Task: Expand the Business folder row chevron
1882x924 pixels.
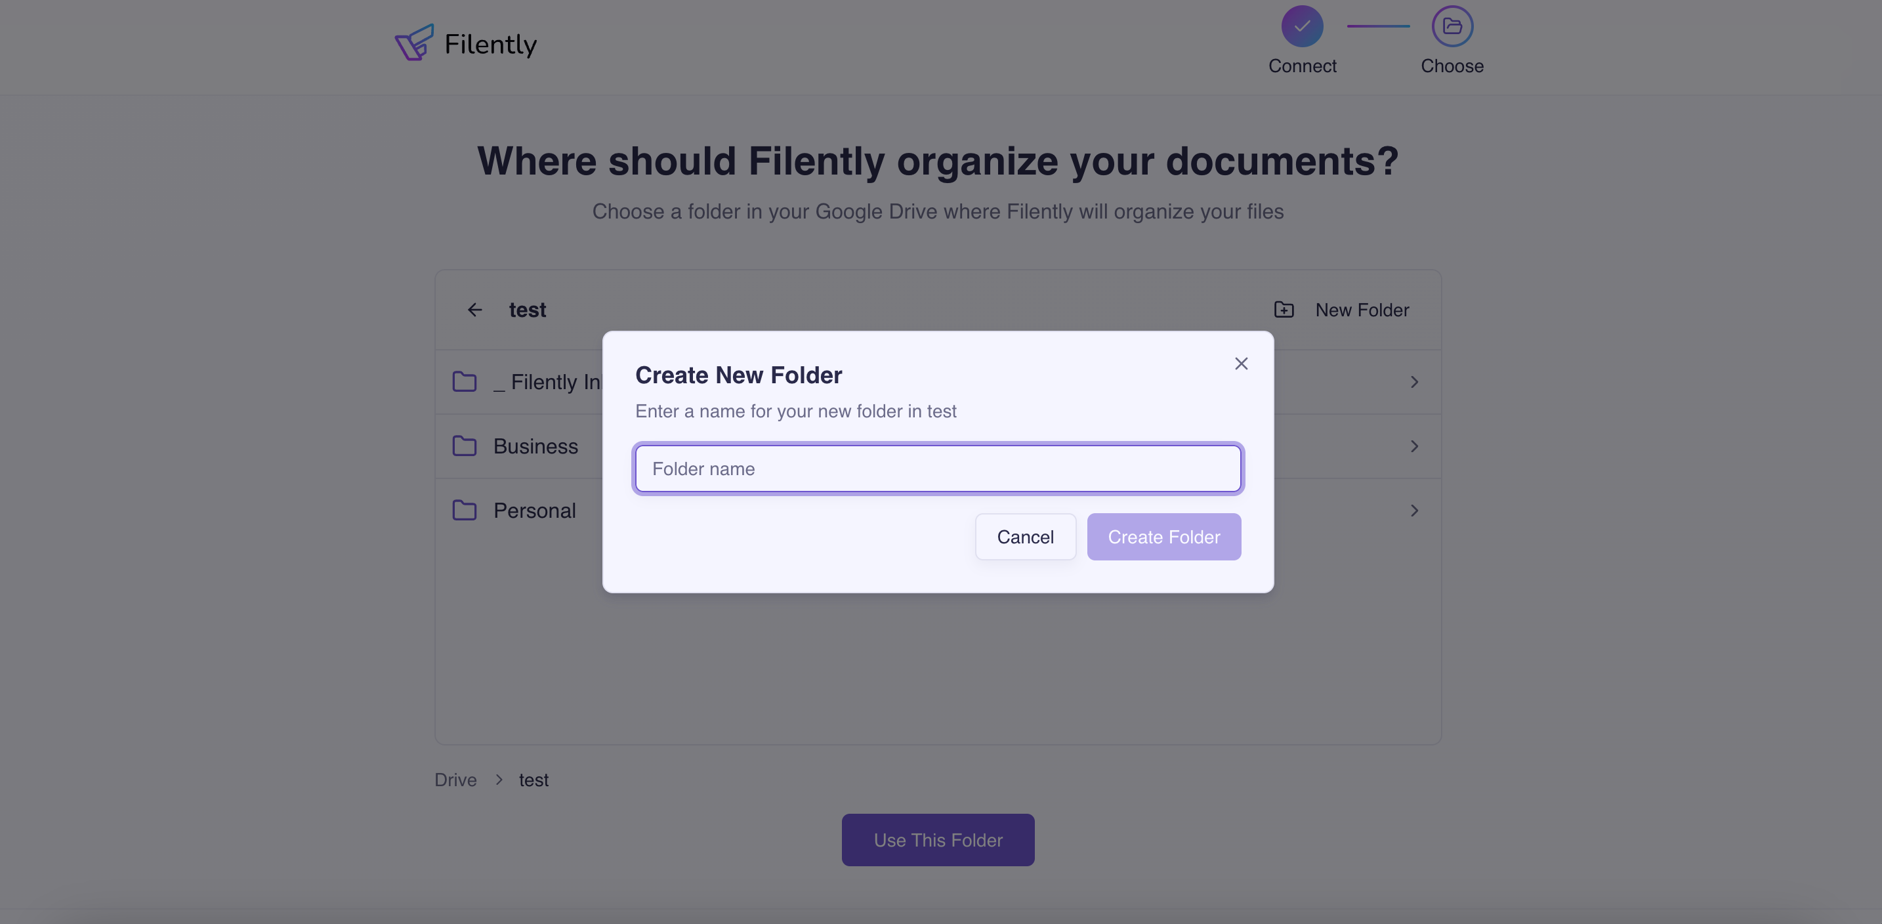Action: pyautogui.click(x=1414, y=446)
